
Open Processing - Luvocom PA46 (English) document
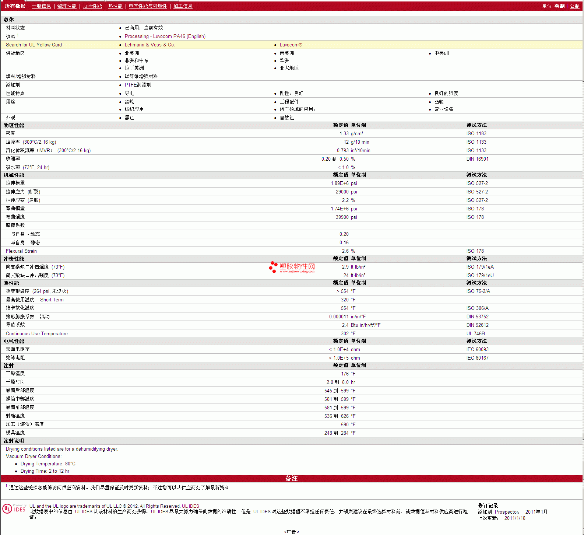pos(165,36)
